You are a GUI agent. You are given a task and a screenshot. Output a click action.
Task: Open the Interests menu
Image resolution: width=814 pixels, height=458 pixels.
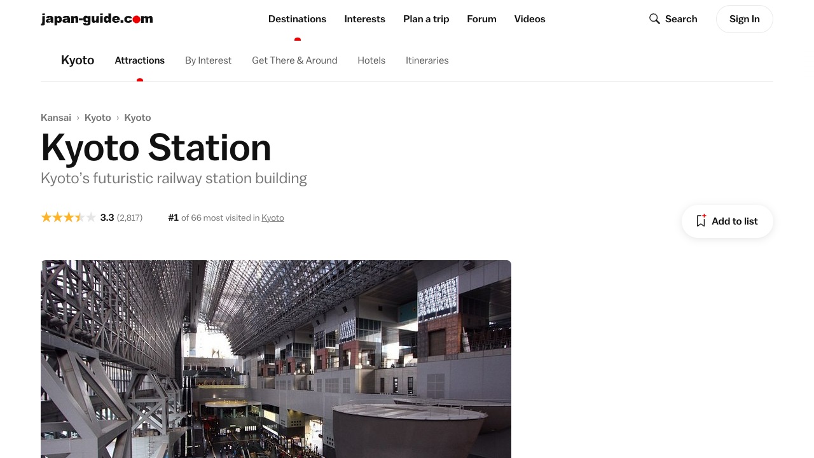[364, 19]
